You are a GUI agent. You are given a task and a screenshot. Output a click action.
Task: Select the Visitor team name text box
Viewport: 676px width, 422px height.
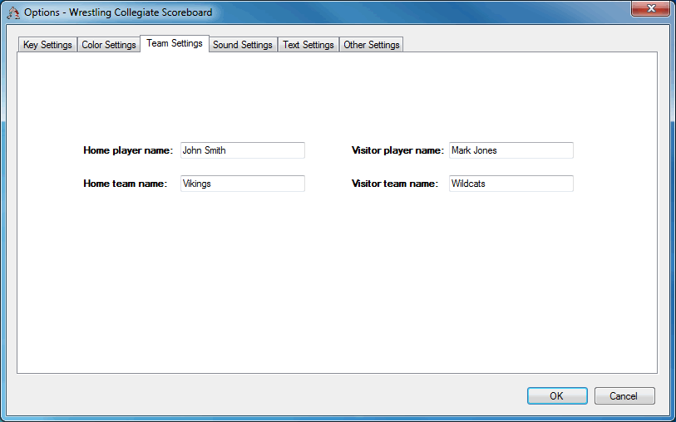coord(511,184)
